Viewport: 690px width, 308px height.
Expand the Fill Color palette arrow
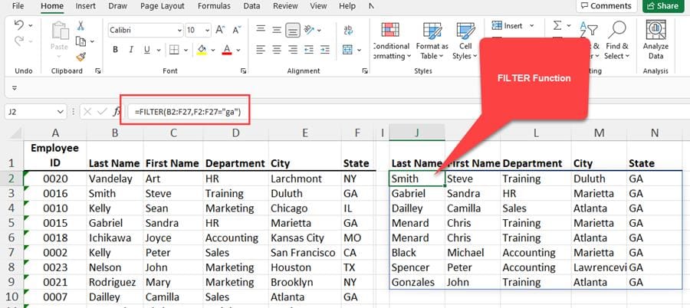point(213,50)
